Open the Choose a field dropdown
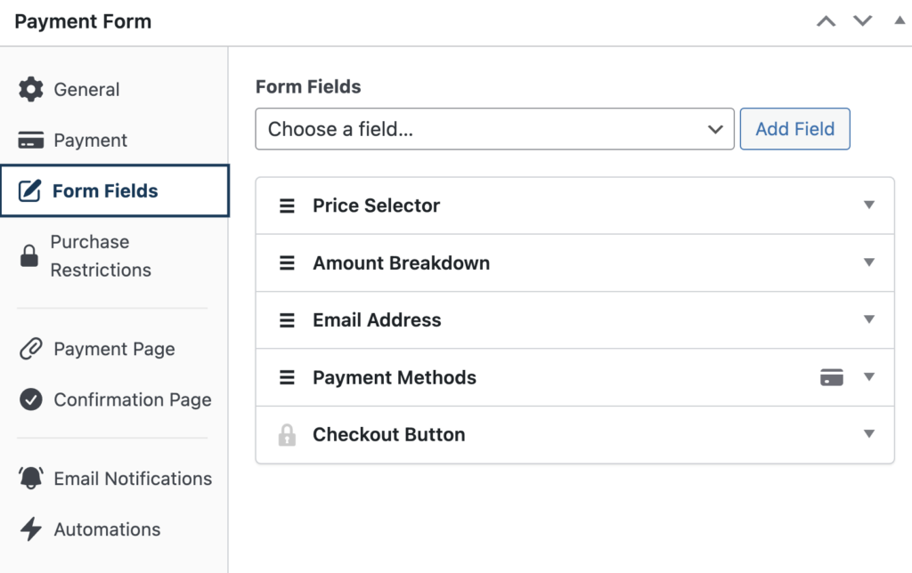Image resolution: width=912 pixels, height=573 pixels. (494, 129)
